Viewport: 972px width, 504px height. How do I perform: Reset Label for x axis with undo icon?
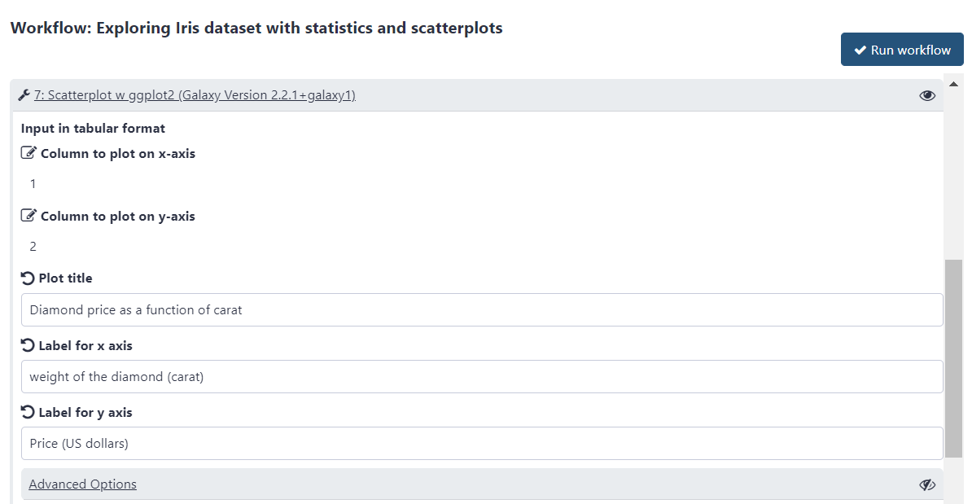(x=28, y=345)
